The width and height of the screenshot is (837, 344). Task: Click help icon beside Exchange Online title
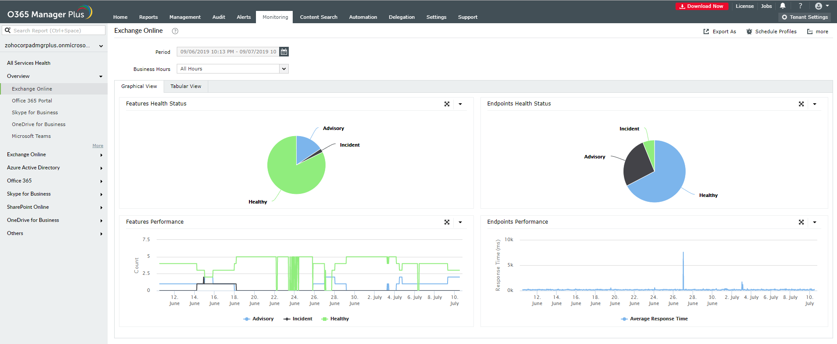(175, 31)
